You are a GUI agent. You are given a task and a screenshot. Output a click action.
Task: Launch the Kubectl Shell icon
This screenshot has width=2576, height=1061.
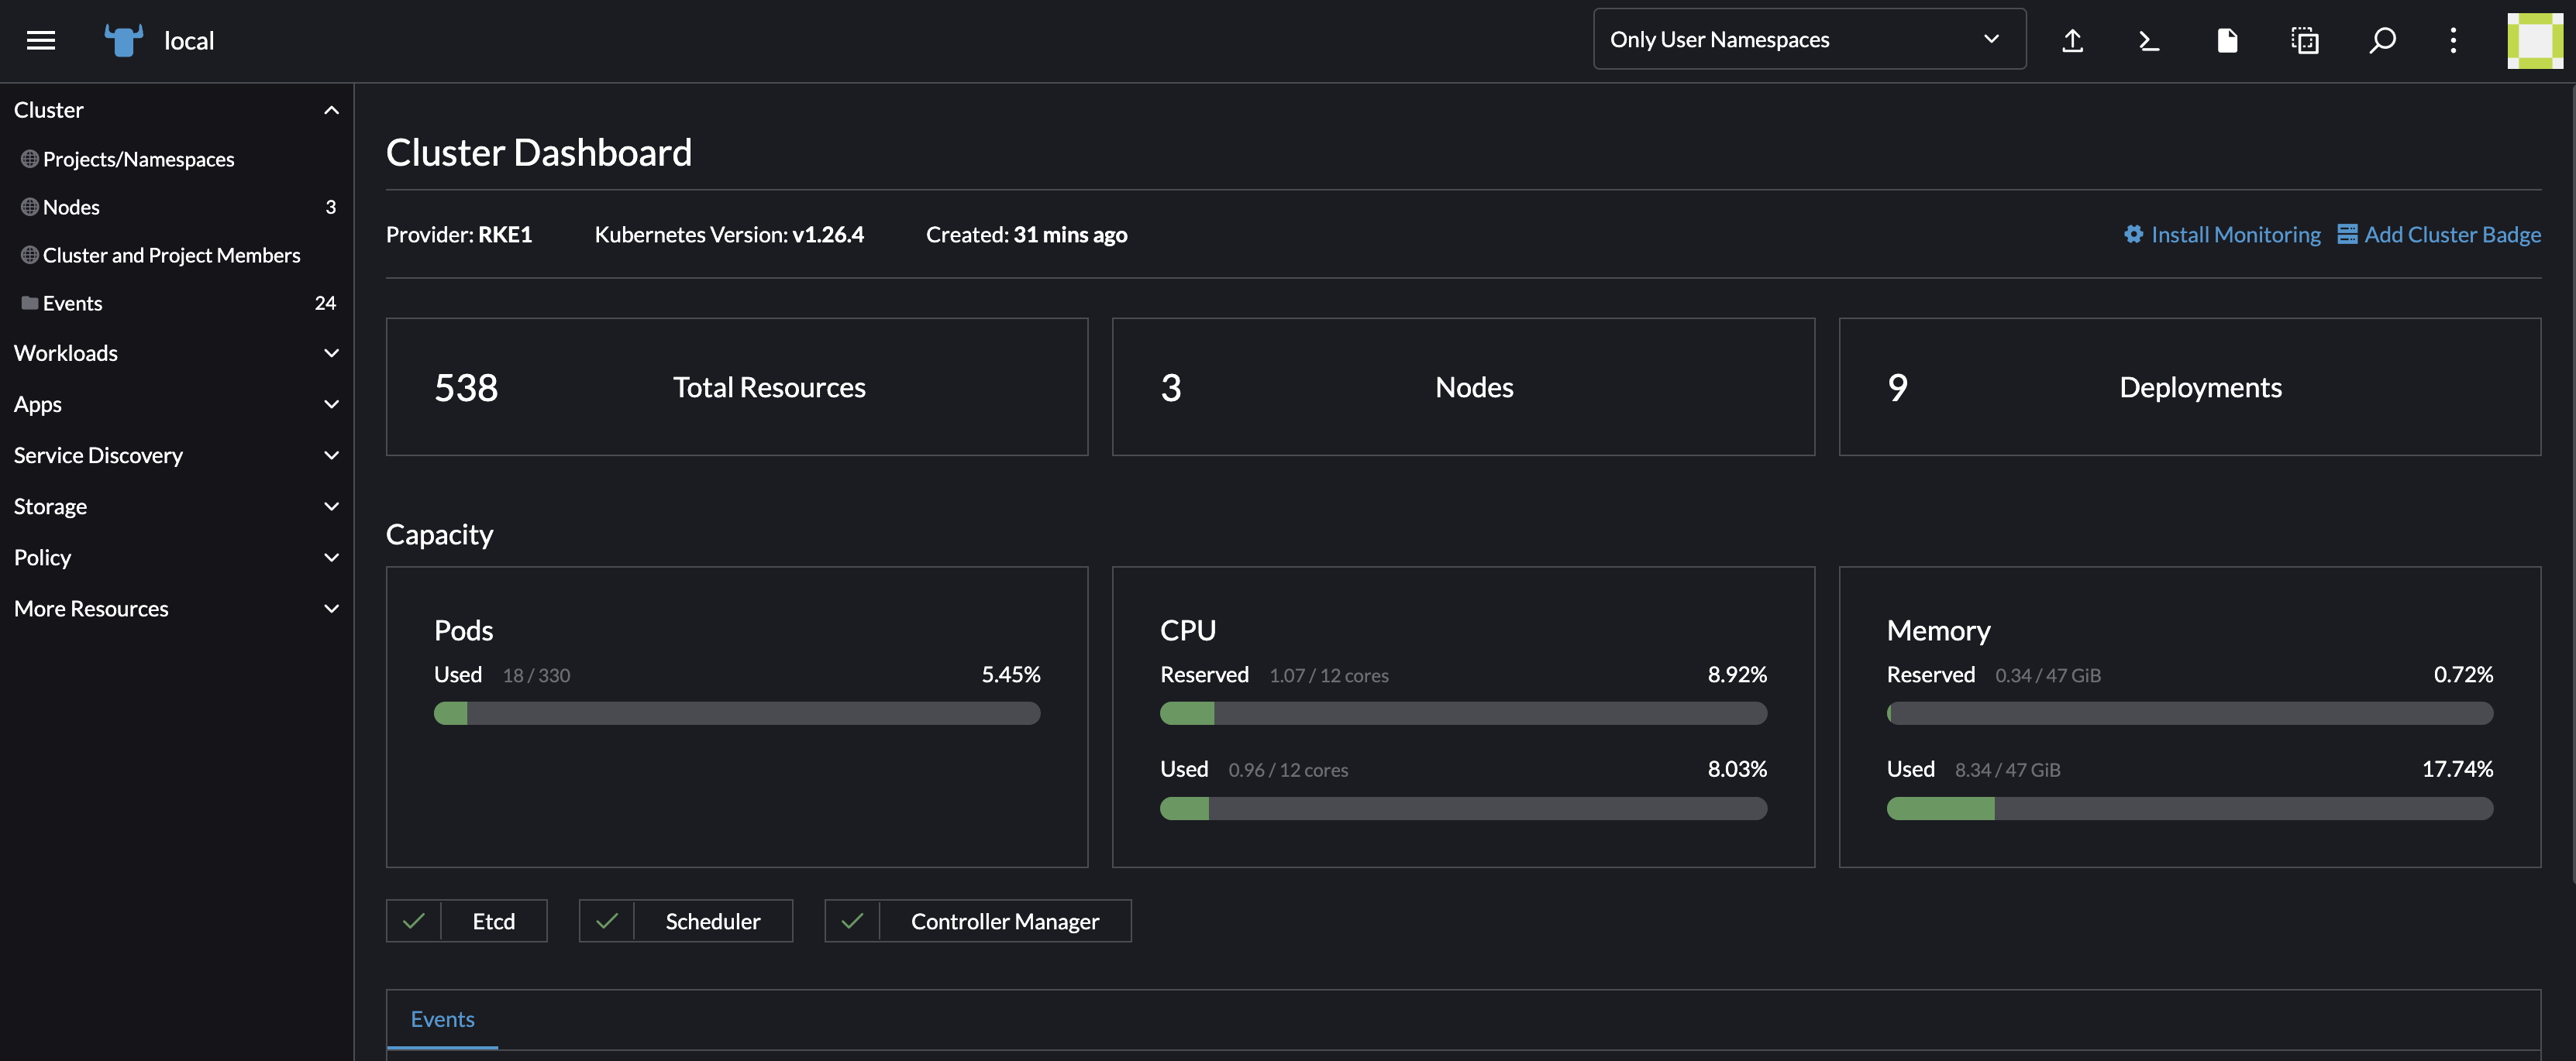point(2148,40)
